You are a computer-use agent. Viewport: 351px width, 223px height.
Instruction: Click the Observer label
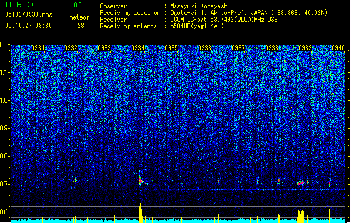(x=113, y=6)
